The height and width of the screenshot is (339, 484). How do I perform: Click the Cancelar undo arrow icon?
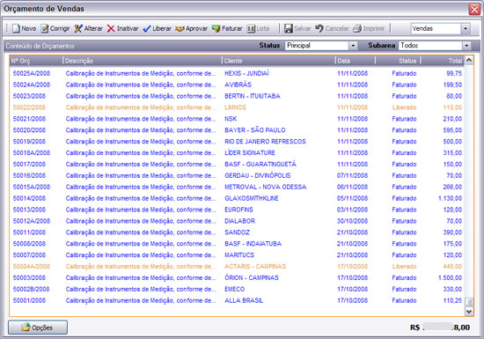pos(319,28)
